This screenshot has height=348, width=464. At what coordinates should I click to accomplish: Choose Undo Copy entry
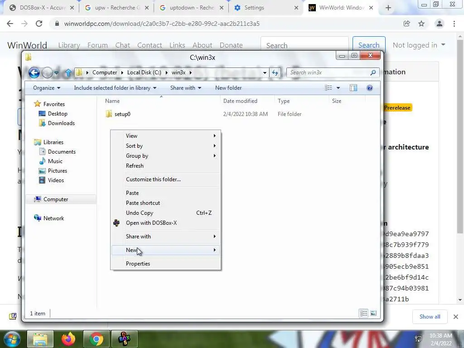click(166, 213)
